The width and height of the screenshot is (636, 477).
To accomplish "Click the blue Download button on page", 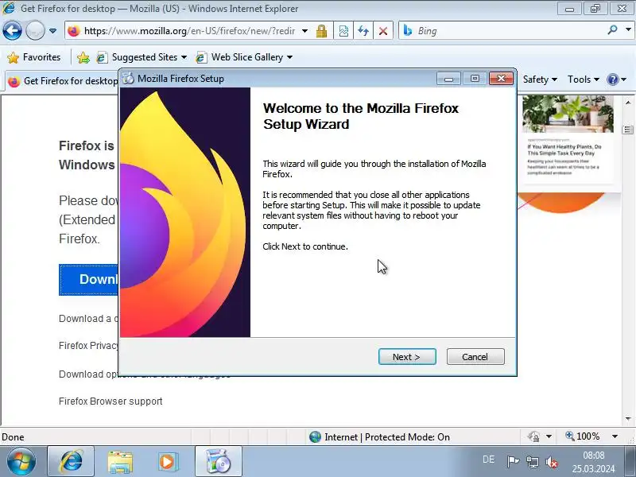I will (88, 280).
